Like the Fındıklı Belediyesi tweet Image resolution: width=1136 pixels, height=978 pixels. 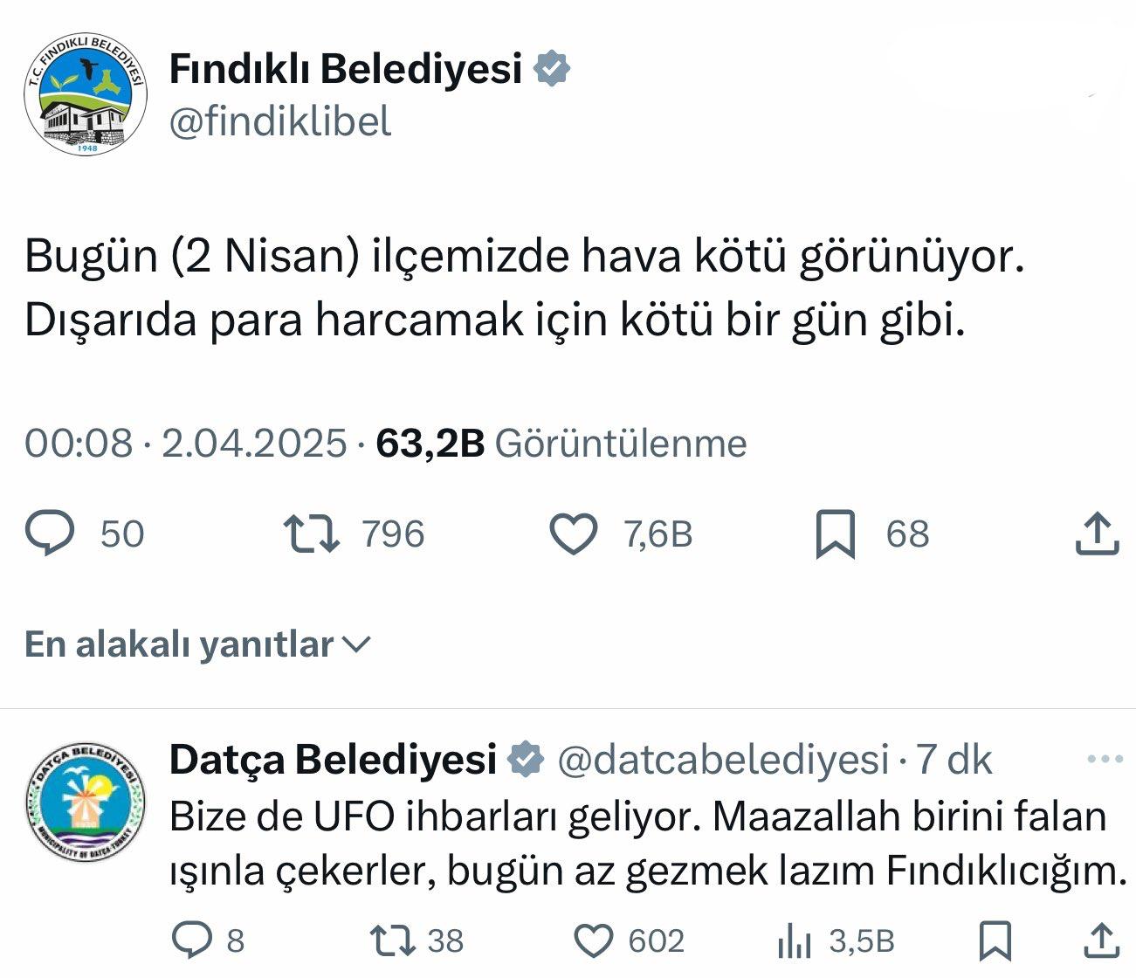573,534
